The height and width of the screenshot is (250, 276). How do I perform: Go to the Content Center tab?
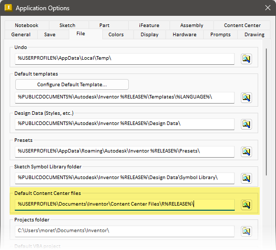click(x=242, y=25)
